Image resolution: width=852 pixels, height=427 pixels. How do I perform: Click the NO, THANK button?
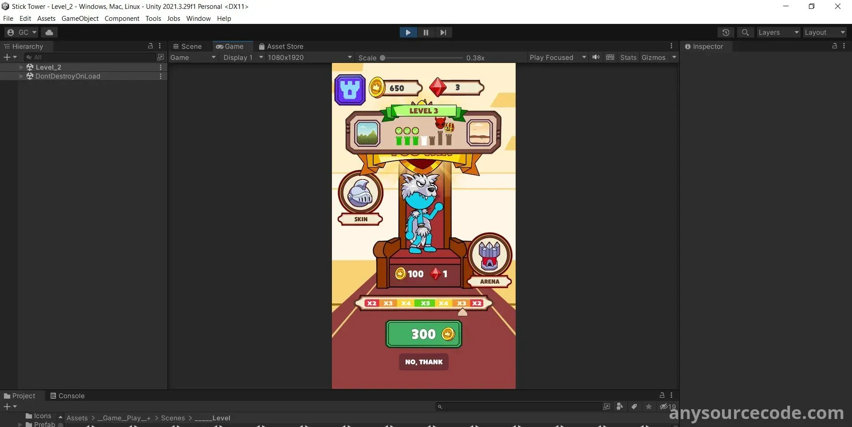423,362
